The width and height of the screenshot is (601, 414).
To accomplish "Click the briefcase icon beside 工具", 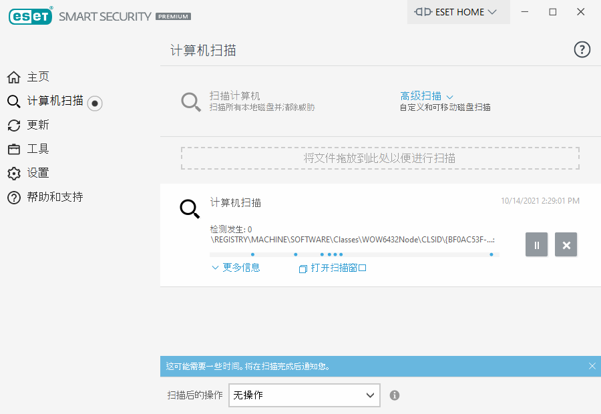I will click(x=14, y=149).
